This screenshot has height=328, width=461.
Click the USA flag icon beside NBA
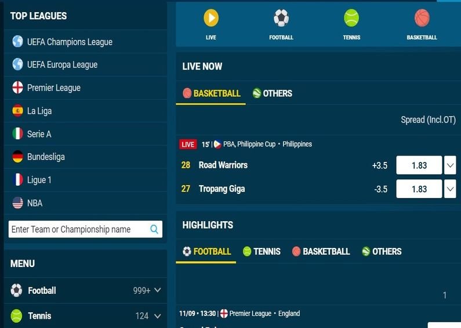(17, 203)
